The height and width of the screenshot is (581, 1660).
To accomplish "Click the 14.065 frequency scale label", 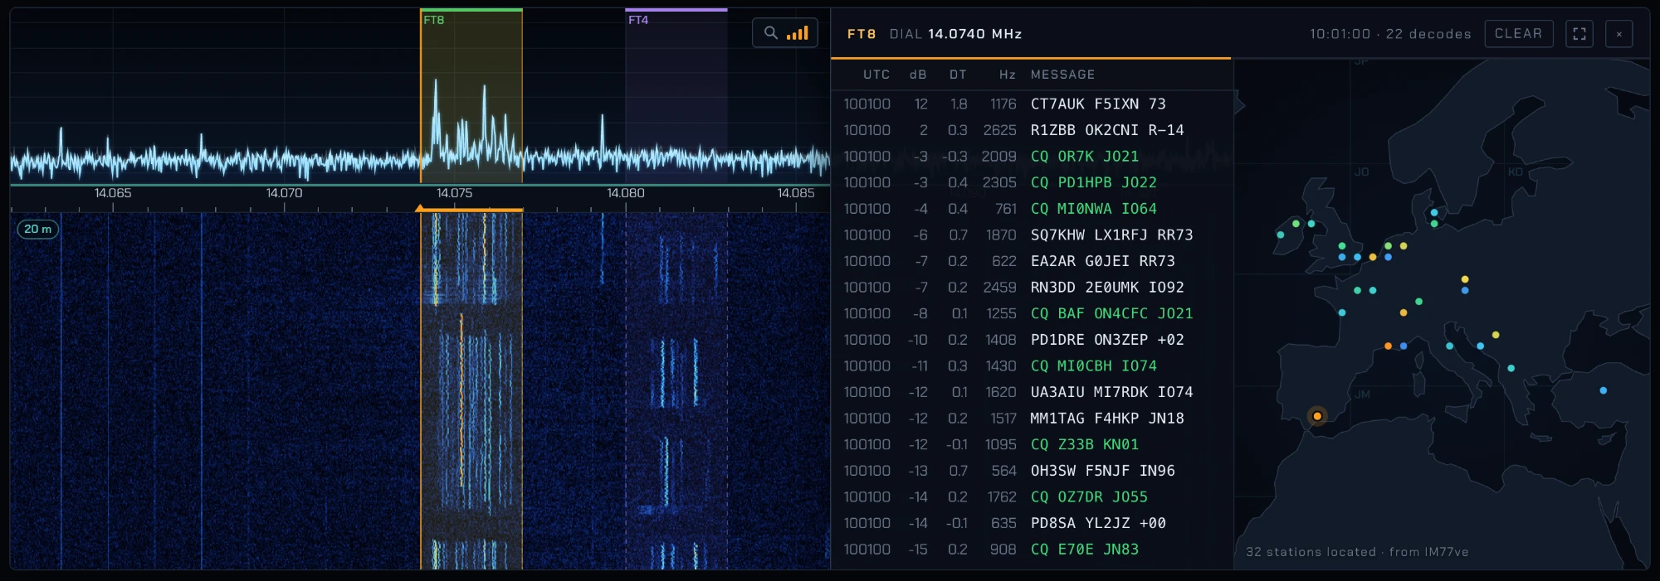I will coord(113,193).
